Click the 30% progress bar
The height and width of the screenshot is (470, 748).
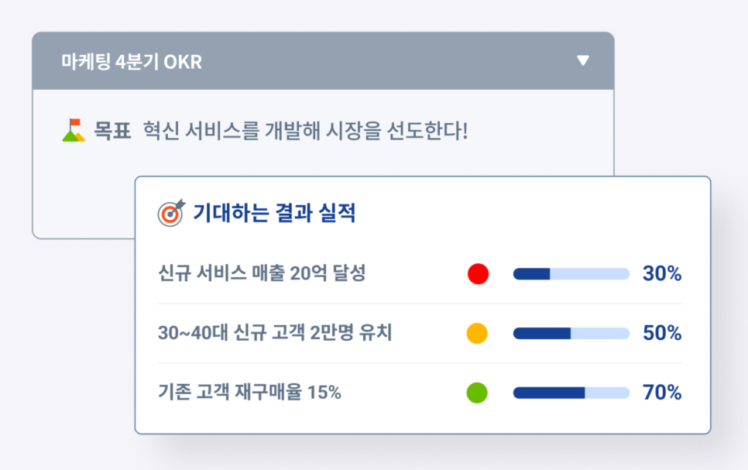click(x=571, y=274)
